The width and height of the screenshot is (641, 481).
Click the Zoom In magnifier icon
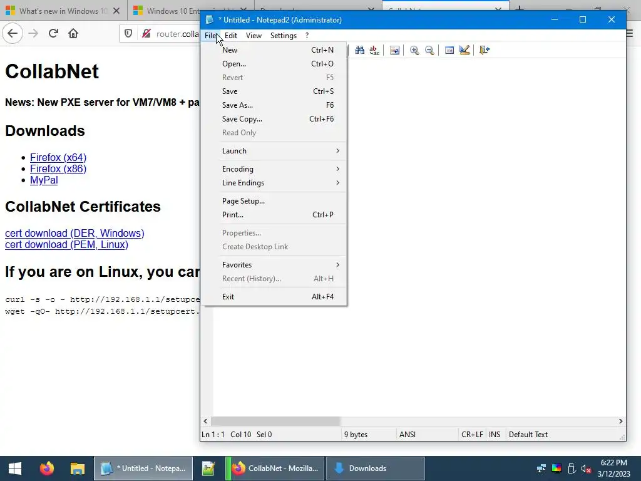coord(414,50)
